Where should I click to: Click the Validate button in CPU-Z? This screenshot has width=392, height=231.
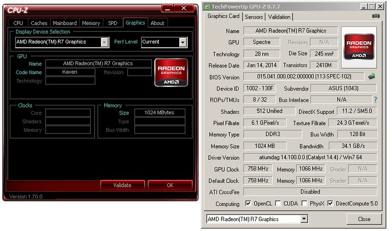coord(122,185)
